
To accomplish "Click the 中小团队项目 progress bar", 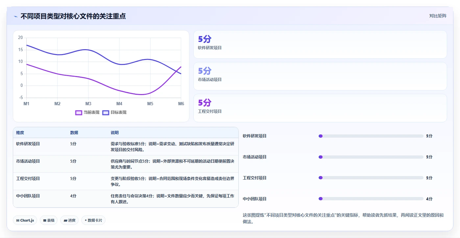I will click(371, 199).
